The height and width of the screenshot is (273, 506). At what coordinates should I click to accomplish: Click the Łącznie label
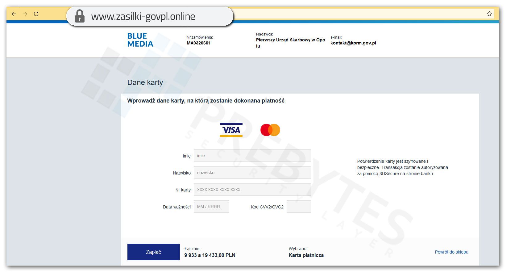(193, 249)
